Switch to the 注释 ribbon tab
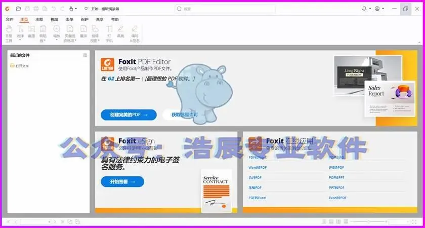Image resolution: width=425 pixels, height=228 pixels. tap(39, 20)
